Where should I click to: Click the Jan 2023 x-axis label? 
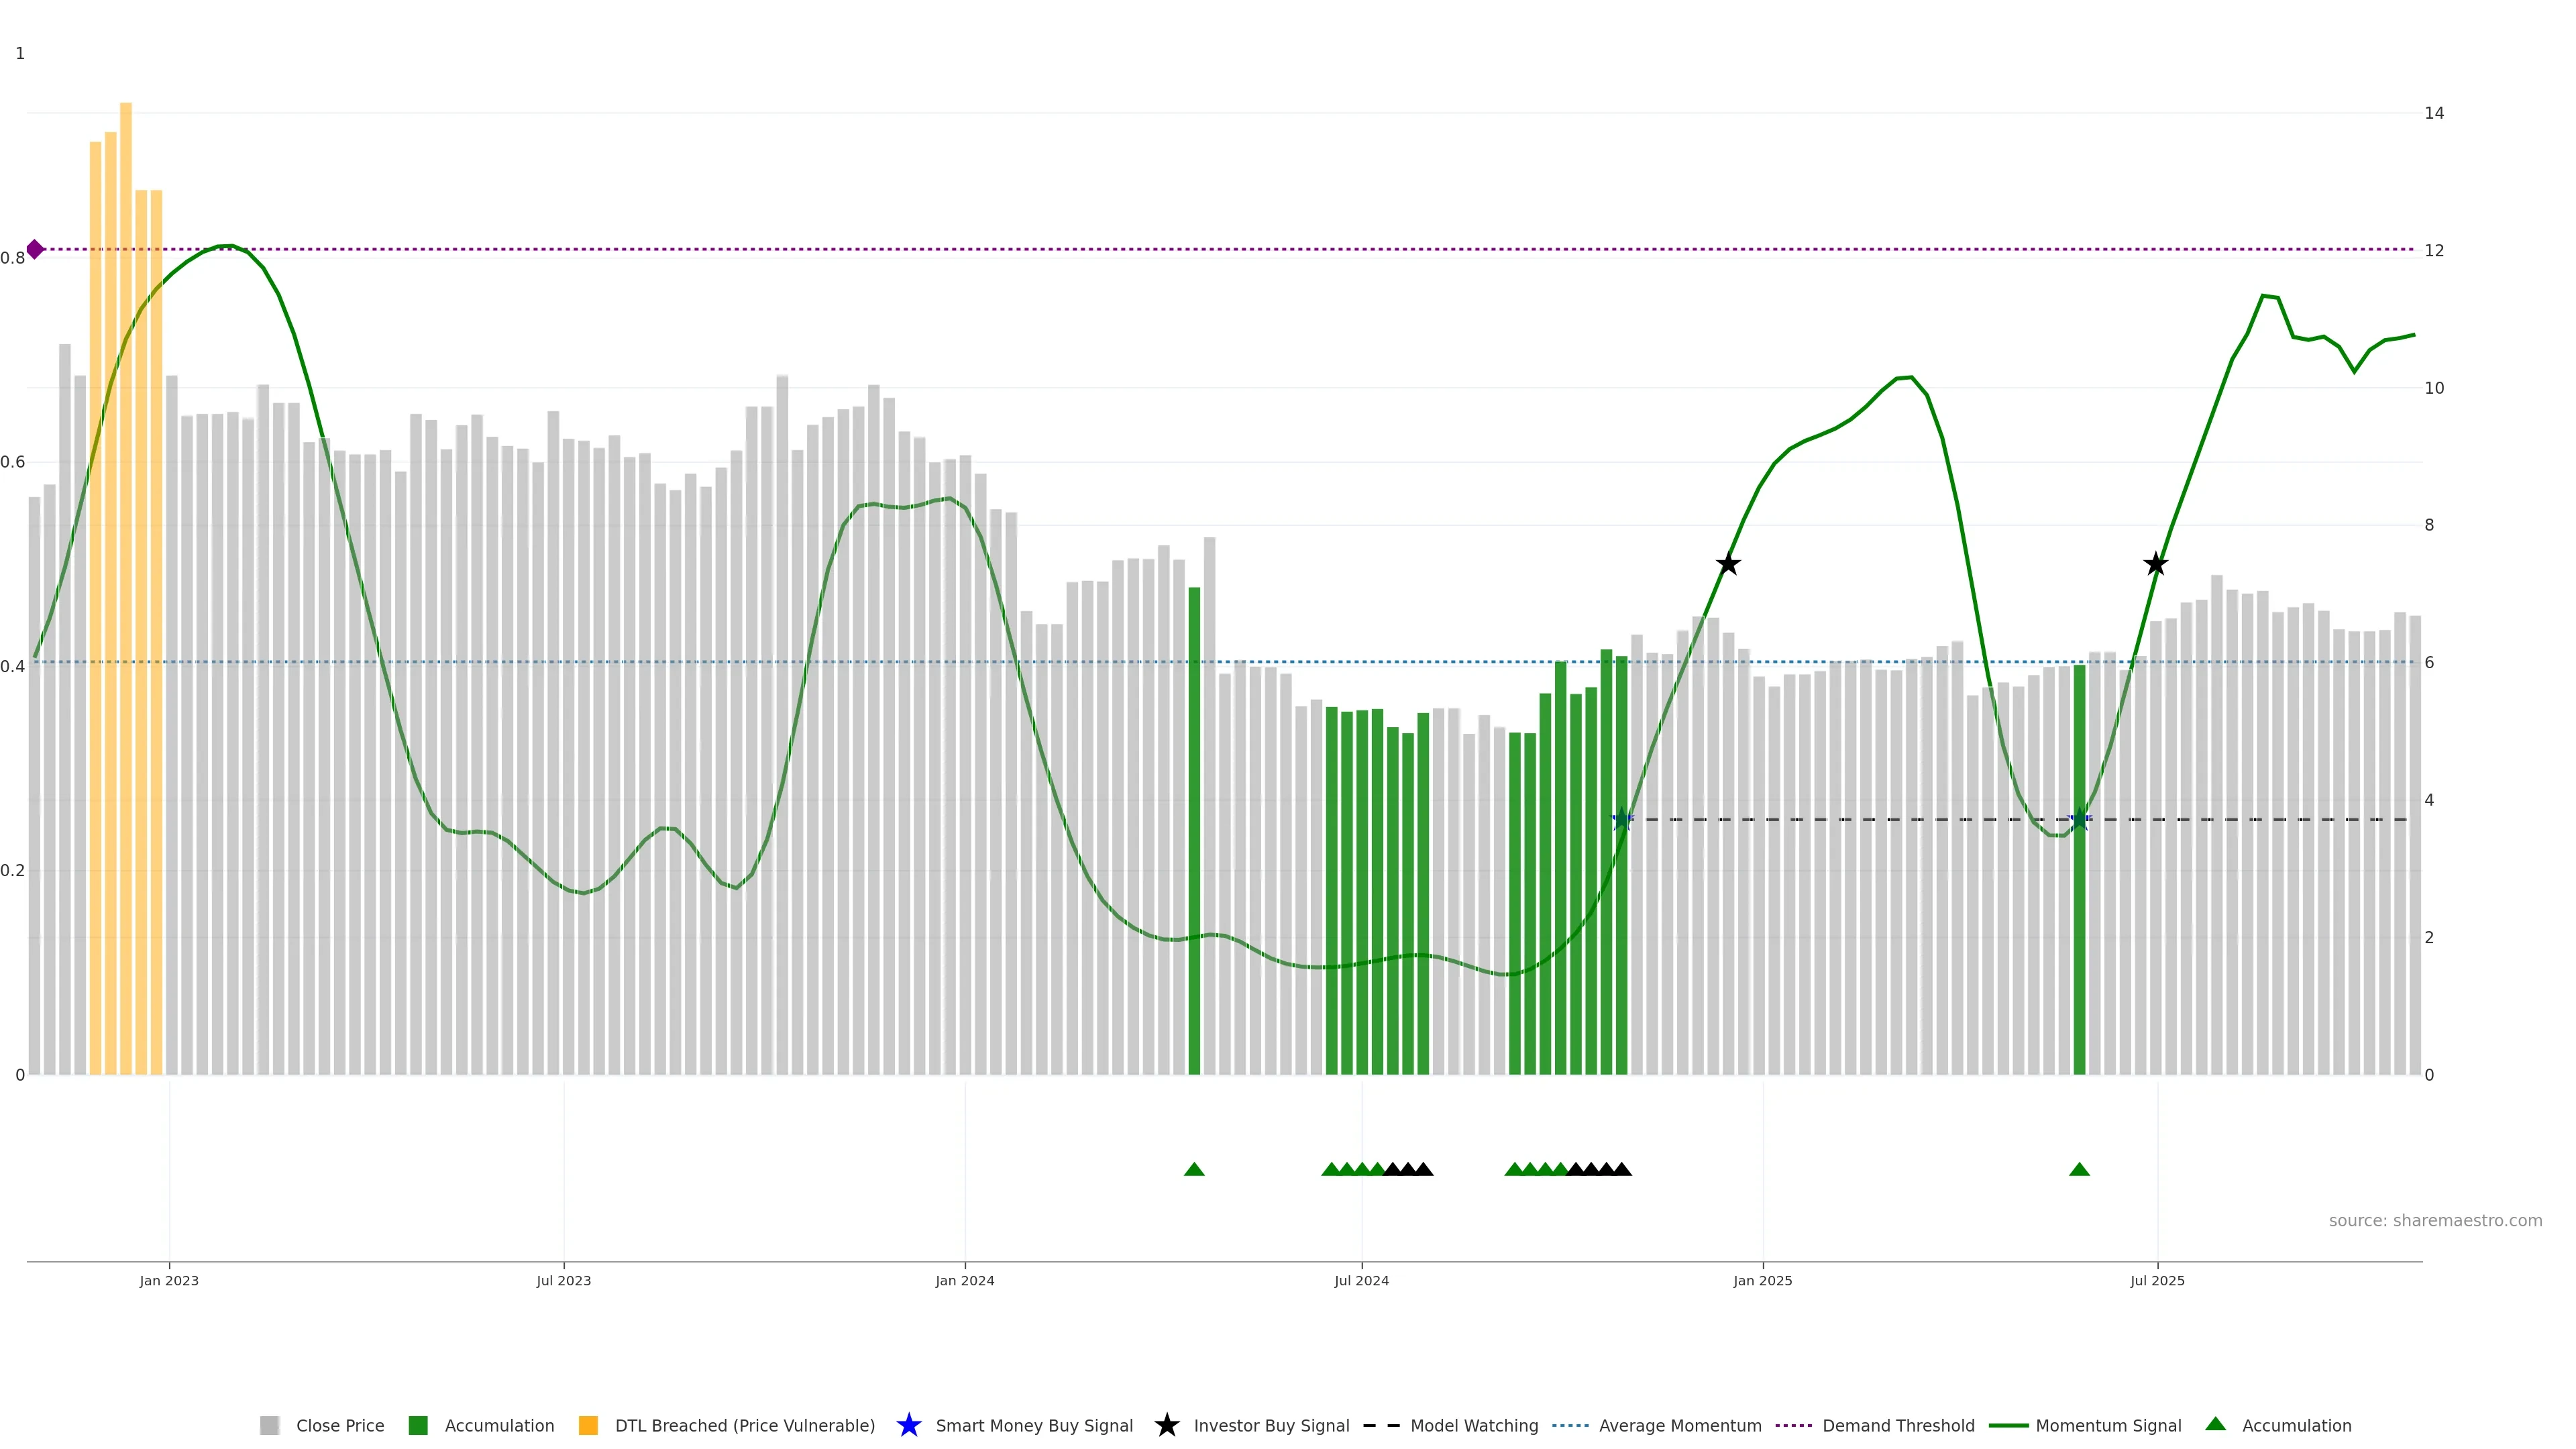pos(169,1280)
